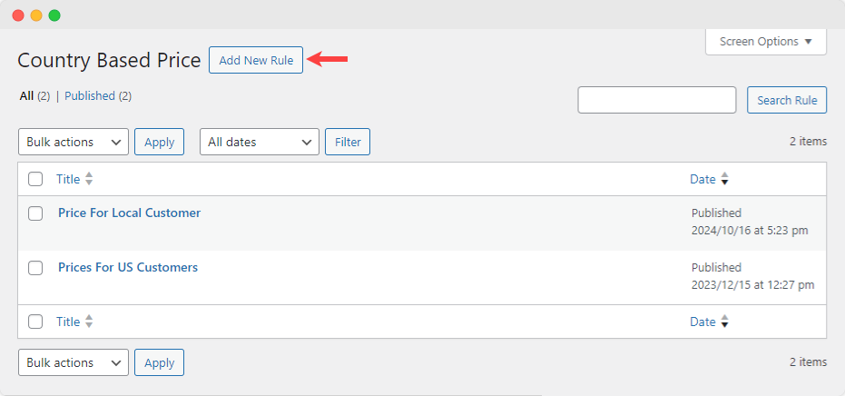Open the top Bulk actions dropdown
This screenshot has width=845, height=396.
click(74, 142)
